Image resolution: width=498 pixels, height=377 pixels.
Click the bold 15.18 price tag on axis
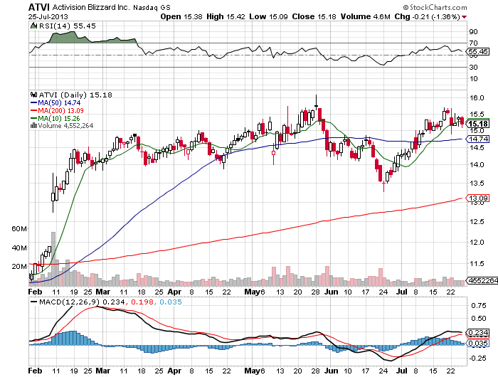coord(477,124)
